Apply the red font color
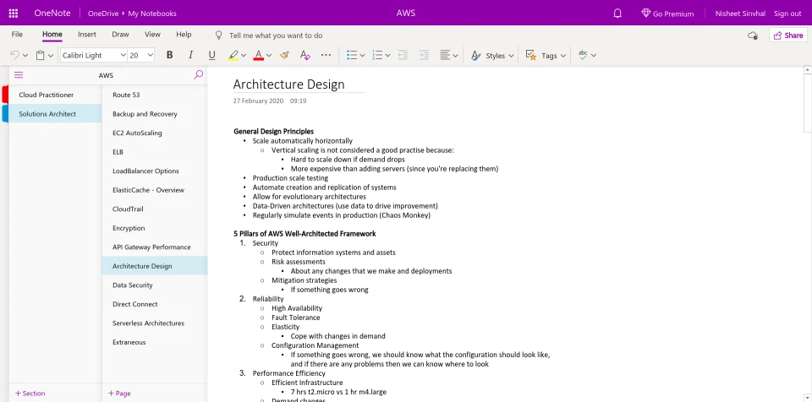The width and height of the screenshot is (812, 402). coord(259,55)
